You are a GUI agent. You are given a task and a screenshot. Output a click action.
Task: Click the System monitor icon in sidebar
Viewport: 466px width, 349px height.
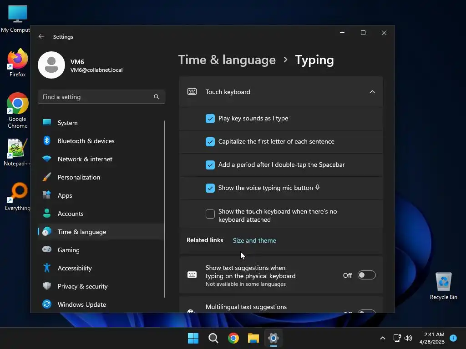pyautogui.click(x=47, y=122)
